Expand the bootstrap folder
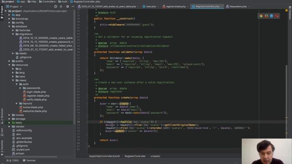292x164 pixels. [x=9, y=19]
